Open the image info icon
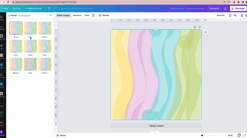The width and height of the screenshot is (247, 138). pos(93,15)
